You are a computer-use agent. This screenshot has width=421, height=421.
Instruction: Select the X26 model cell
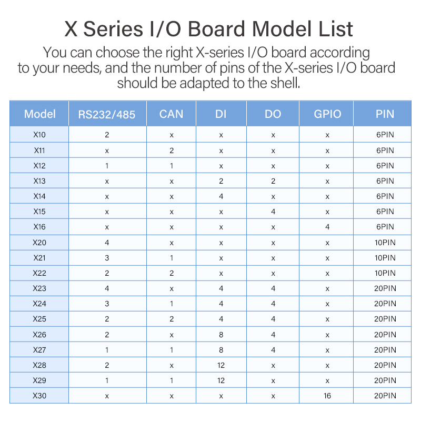39,335
